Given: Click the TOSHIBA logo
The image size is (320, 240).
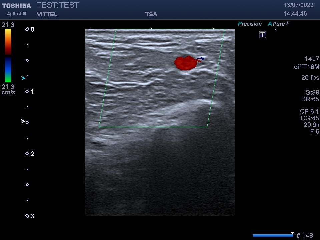Looking at the screenshot, I should pos(16,6).
